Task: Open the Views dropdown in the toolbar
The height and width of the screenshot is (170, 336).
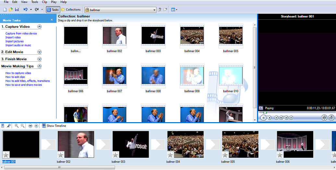Action: pos(174,10)
